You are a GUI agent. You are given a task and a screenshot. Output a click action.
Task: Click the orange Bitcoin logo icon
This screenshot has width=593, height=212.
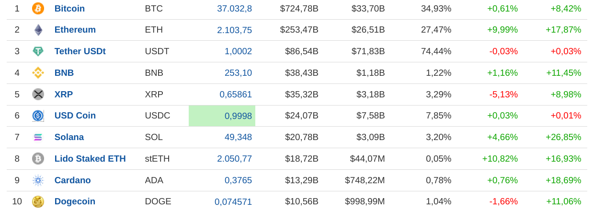coord(38,8)
